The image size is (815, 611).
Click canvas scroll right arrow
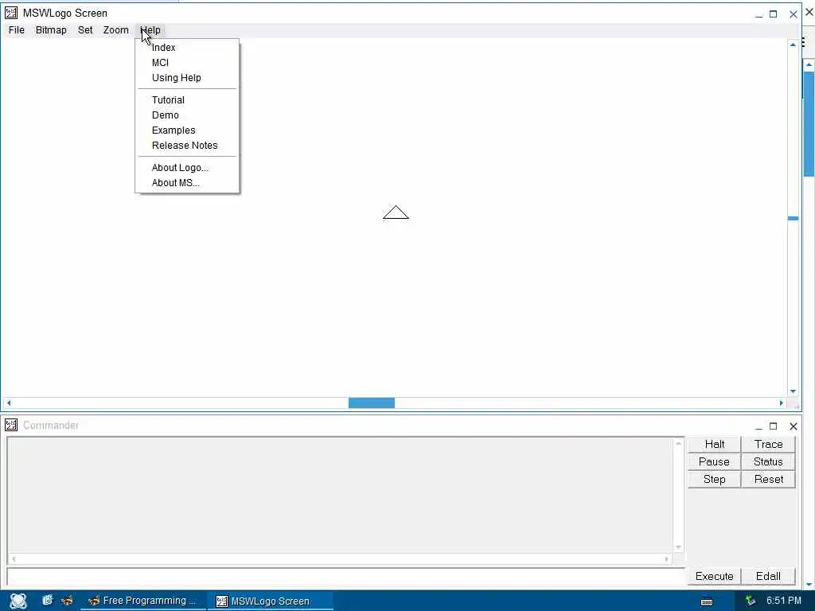pyautogui.click(x=782, y=403)
